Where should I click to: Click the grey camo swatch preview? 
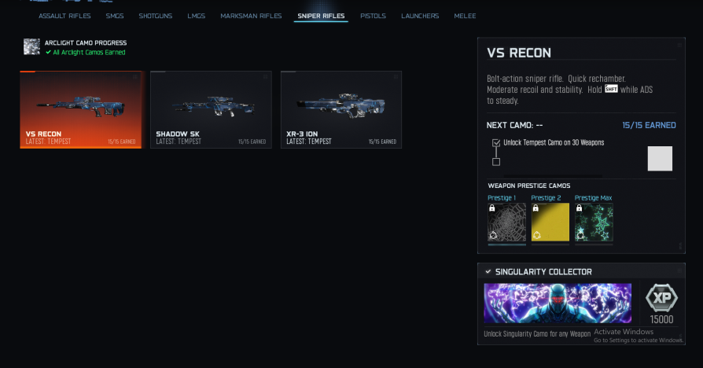tap(660, 158)
